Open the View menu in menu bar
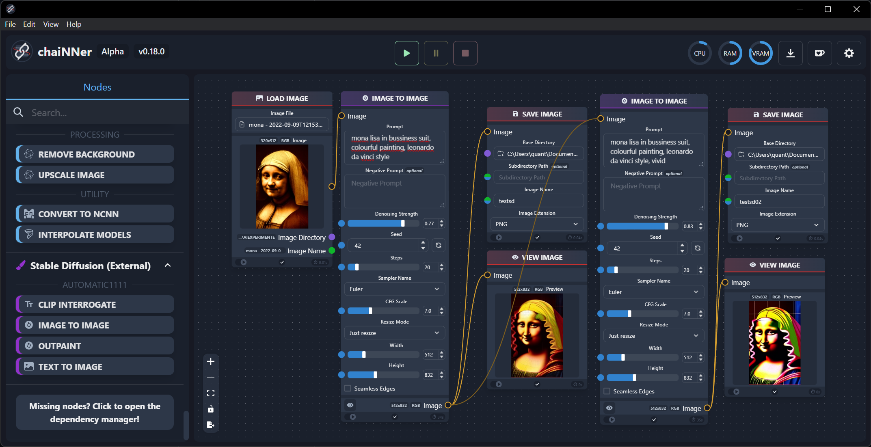This screenshot has height=447, width=871. pos(51,24)
